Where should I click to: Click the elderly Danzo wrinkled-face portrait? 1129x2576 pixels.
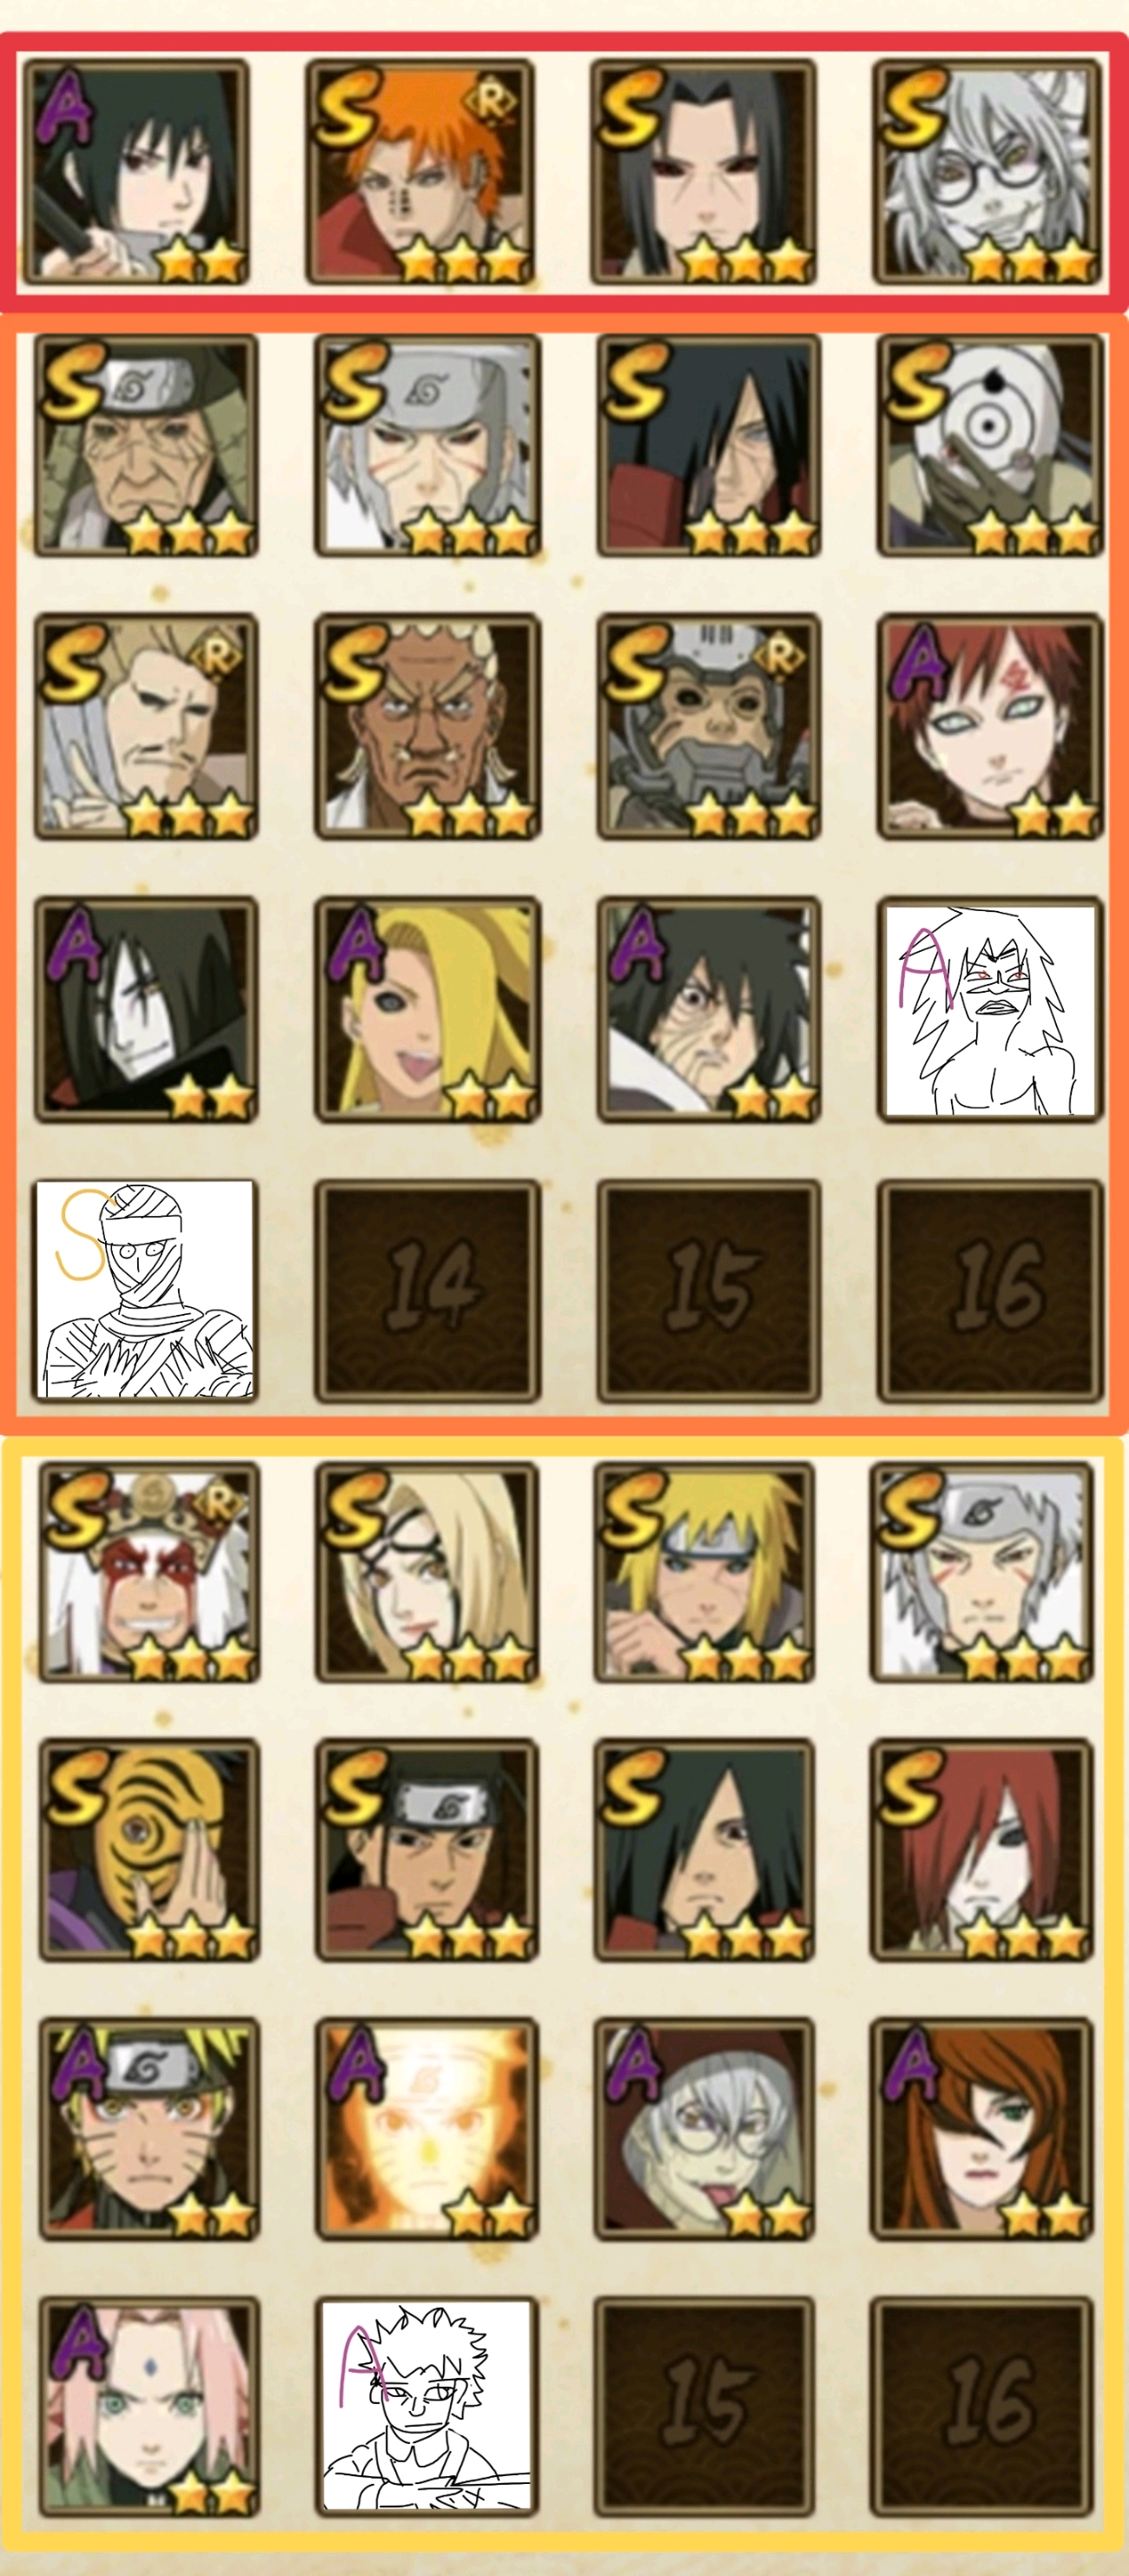pos(708,1009)
